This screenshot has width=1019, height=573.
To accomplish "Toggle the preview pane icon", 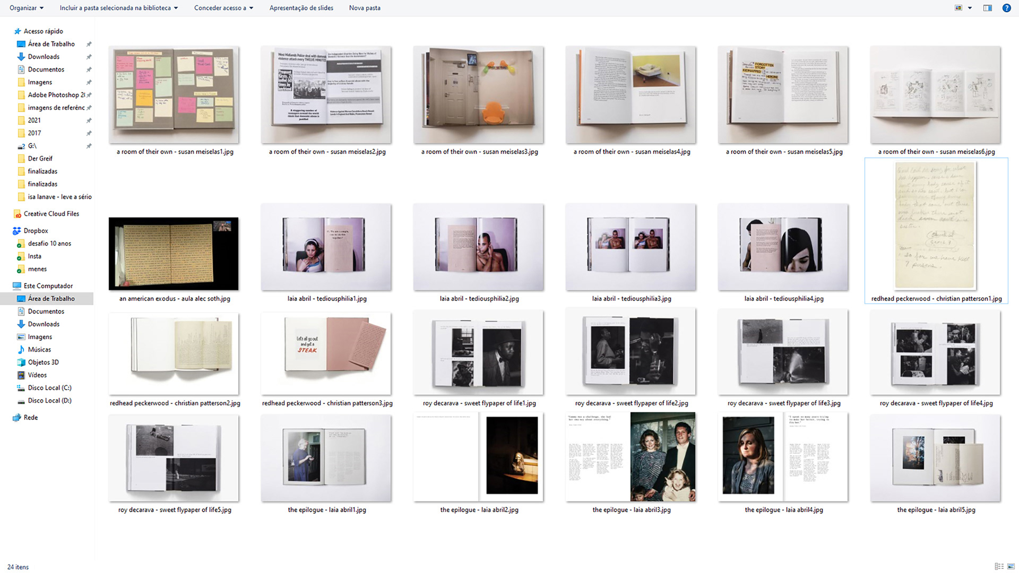I will click(x=987, y=8).
